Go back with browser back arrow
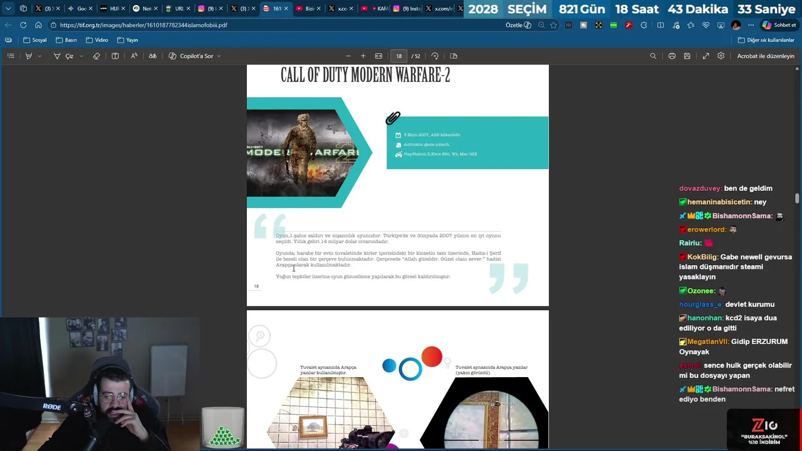 pos(8,25)
